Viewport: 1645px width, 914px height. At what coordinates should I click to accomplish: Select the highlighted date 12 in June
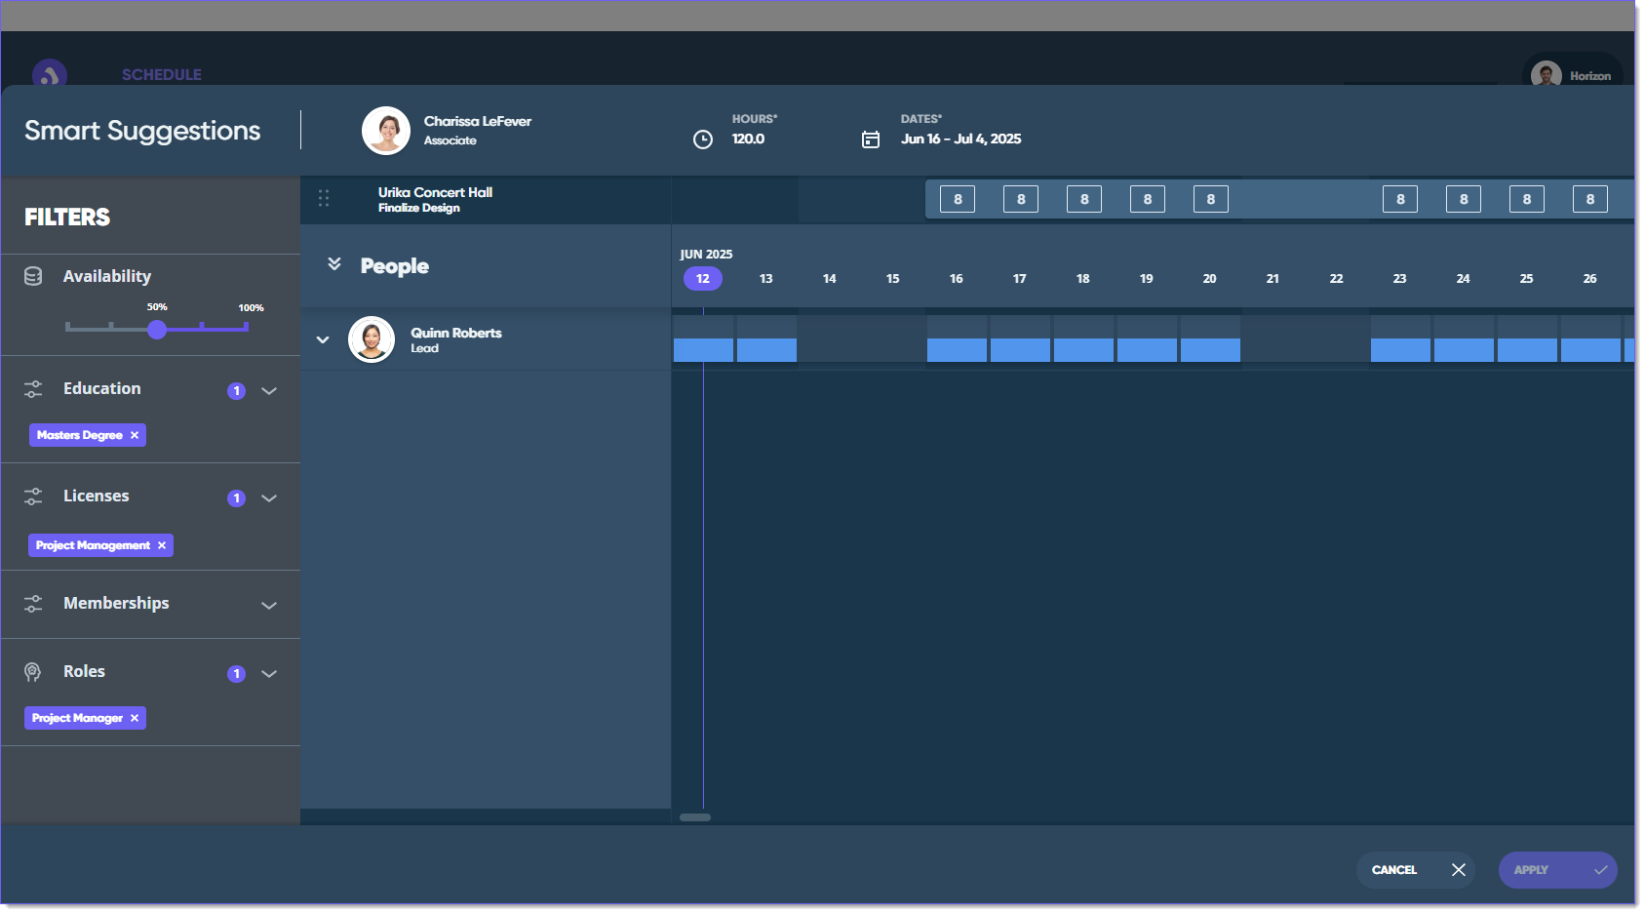click(x=703, y=279)
